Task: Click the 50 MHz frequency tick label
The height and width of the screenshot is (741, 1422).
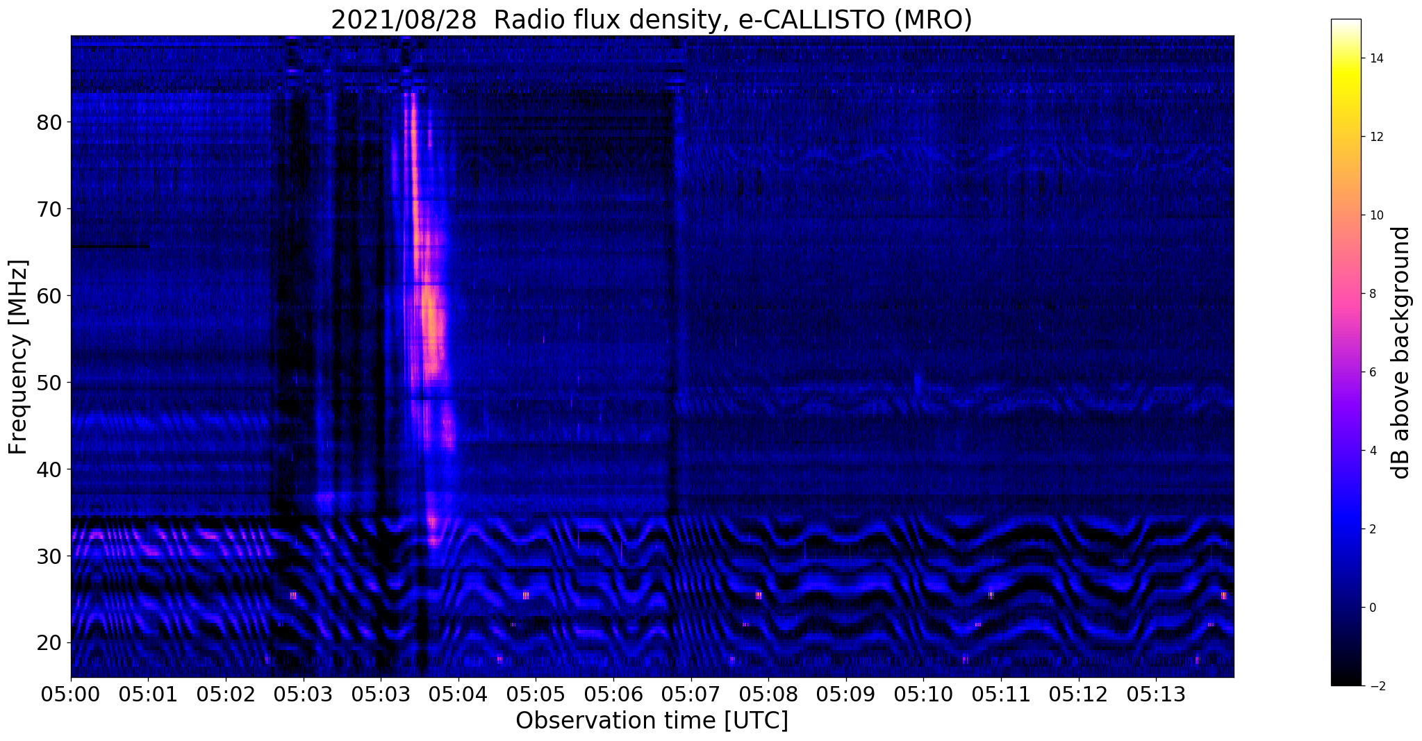Action: (49, 383)
